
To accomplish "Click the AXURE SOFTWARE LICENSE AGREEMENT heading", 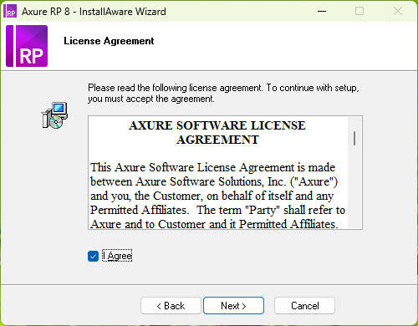I will pos(217,133).
